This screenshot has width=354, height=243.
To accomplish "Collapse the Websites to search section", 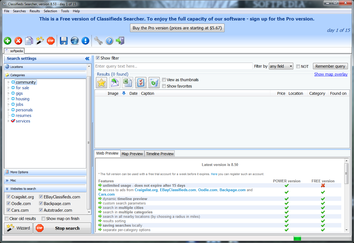I will (45, 189).
